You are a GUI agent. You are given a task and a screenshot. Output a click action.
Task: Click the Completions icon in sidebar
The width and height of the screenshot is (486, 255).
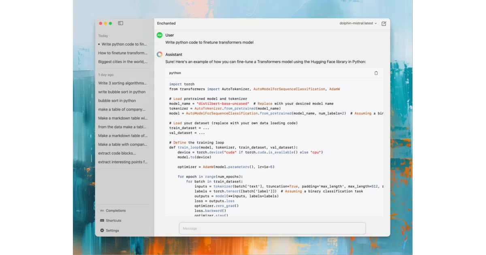[x=102, y=210]
